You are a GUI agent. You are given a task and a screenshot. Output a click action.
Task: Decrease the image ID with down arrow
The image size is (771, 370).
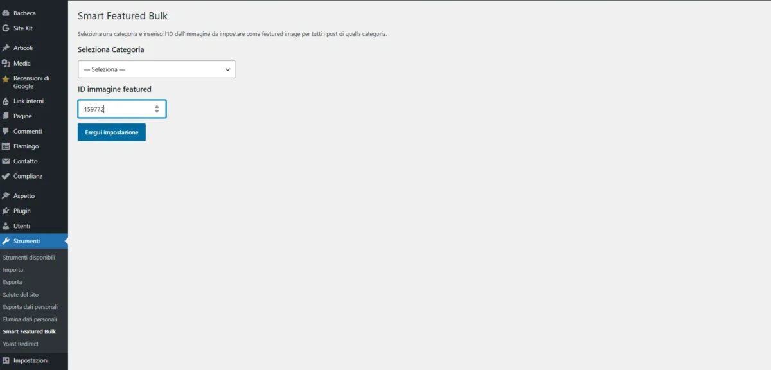coord(157,112)
